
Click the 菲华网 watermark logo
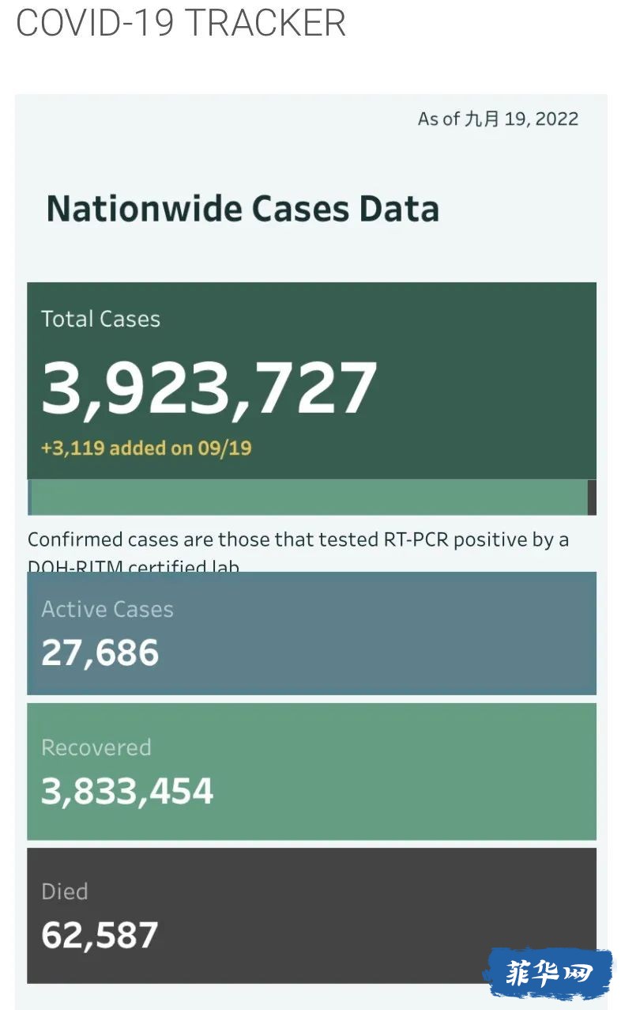548,973
